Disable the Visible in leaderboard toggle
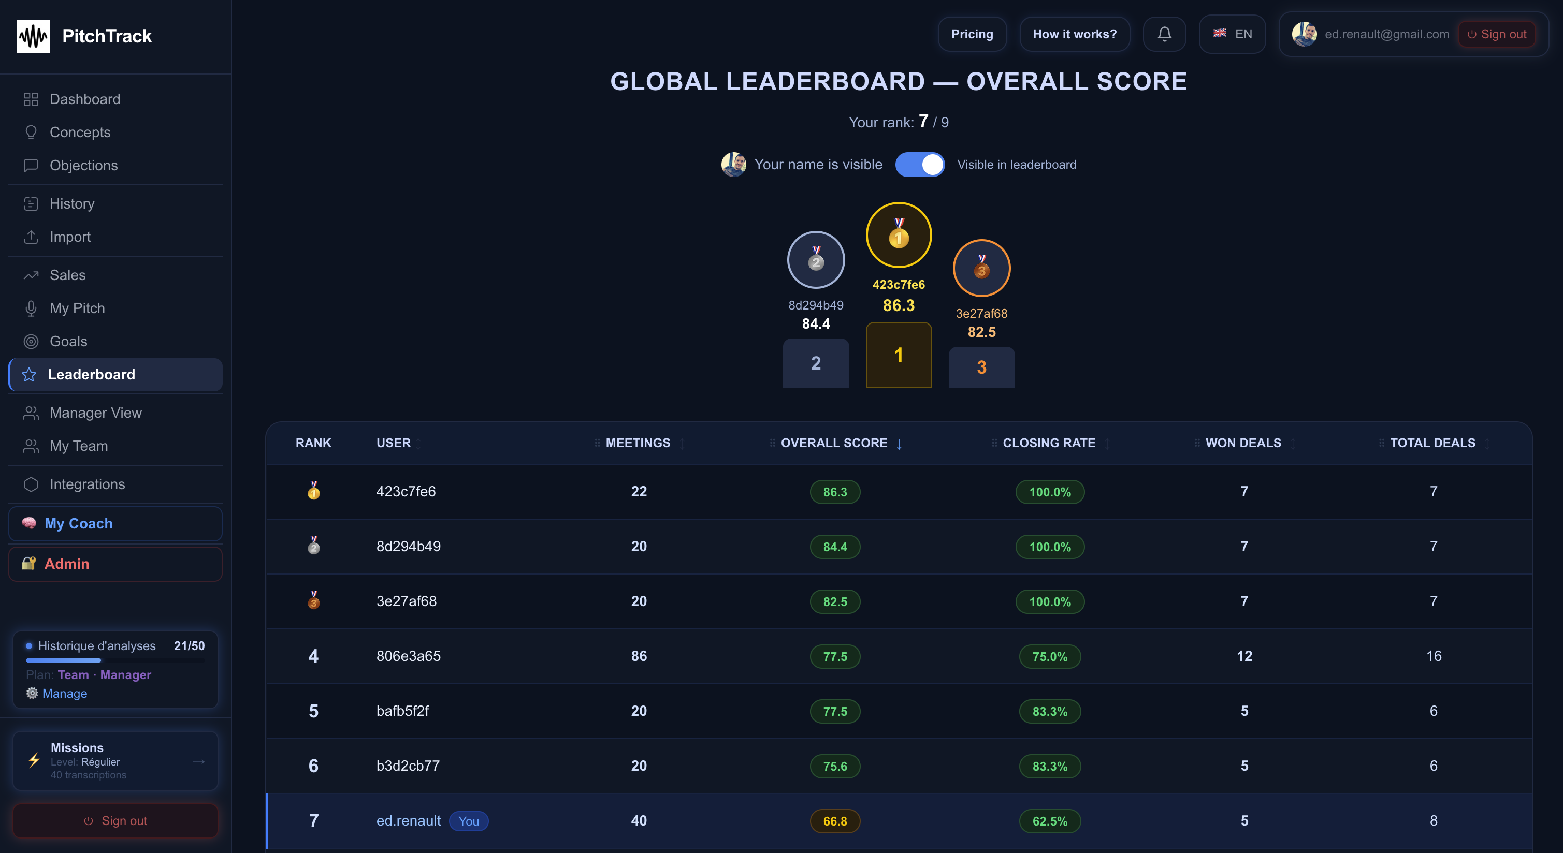 920,164
